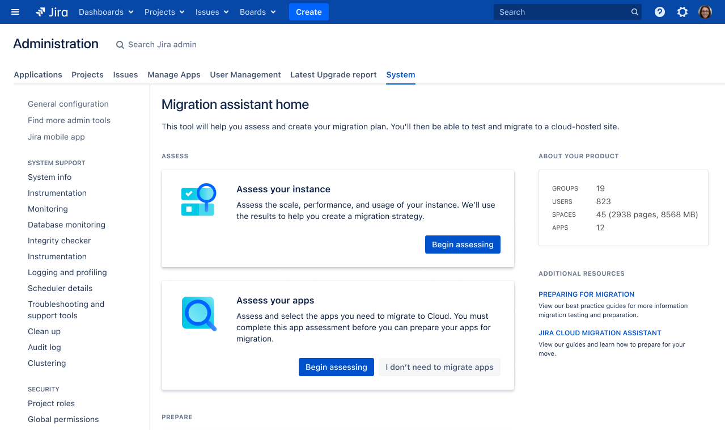Click the magnifier icon in top search bar
The height and width of the screenshot is (430, 725).
pos(635,12)
